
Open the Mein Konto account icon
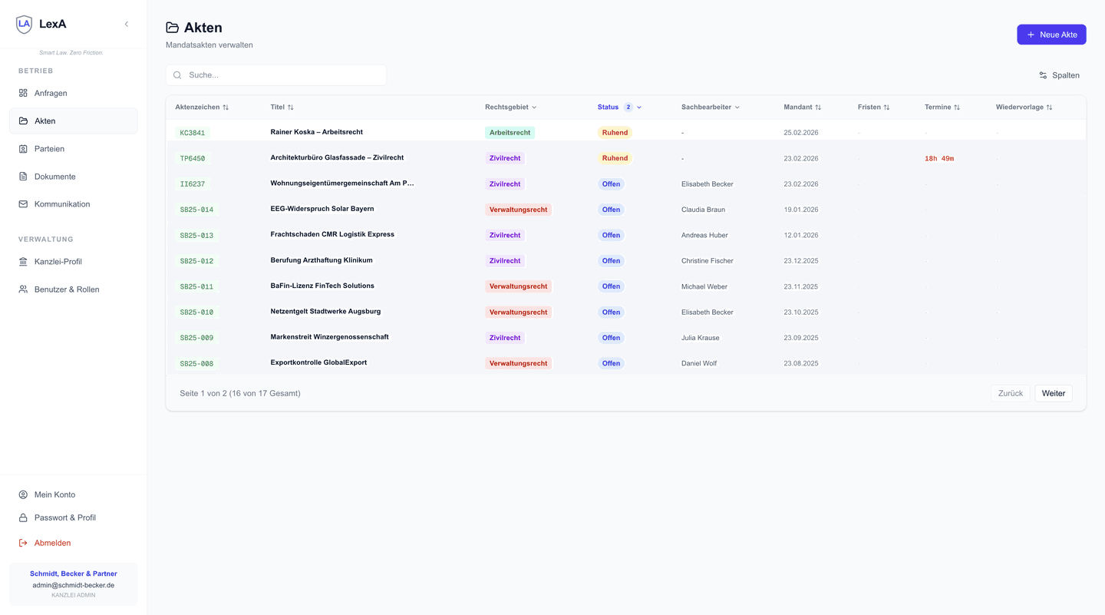24,494
